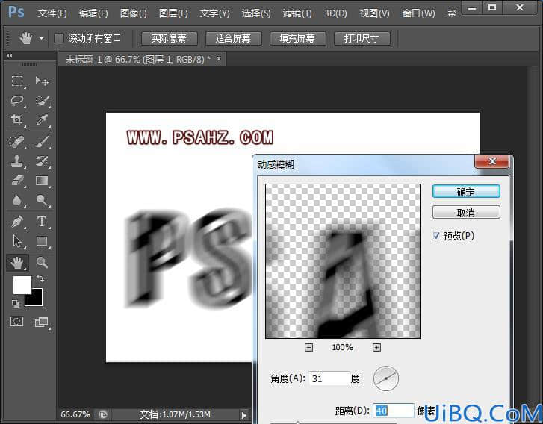
Task: Change the screen mode
Action: (42, 322)
